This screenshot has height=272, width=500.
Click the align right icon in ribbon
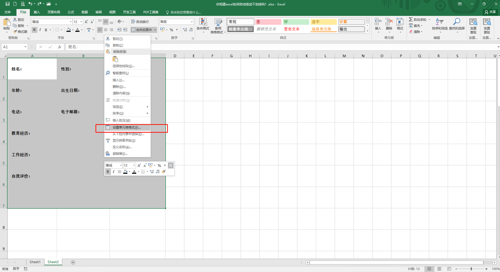(111, 30)
